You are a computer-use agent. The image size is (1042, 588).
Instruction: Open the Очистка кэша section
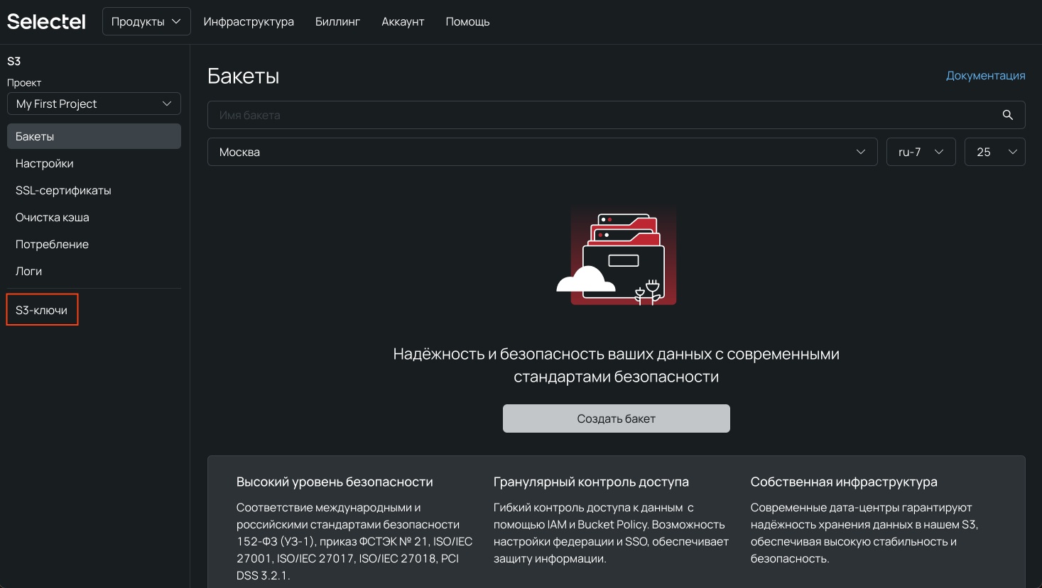[52, 217]
